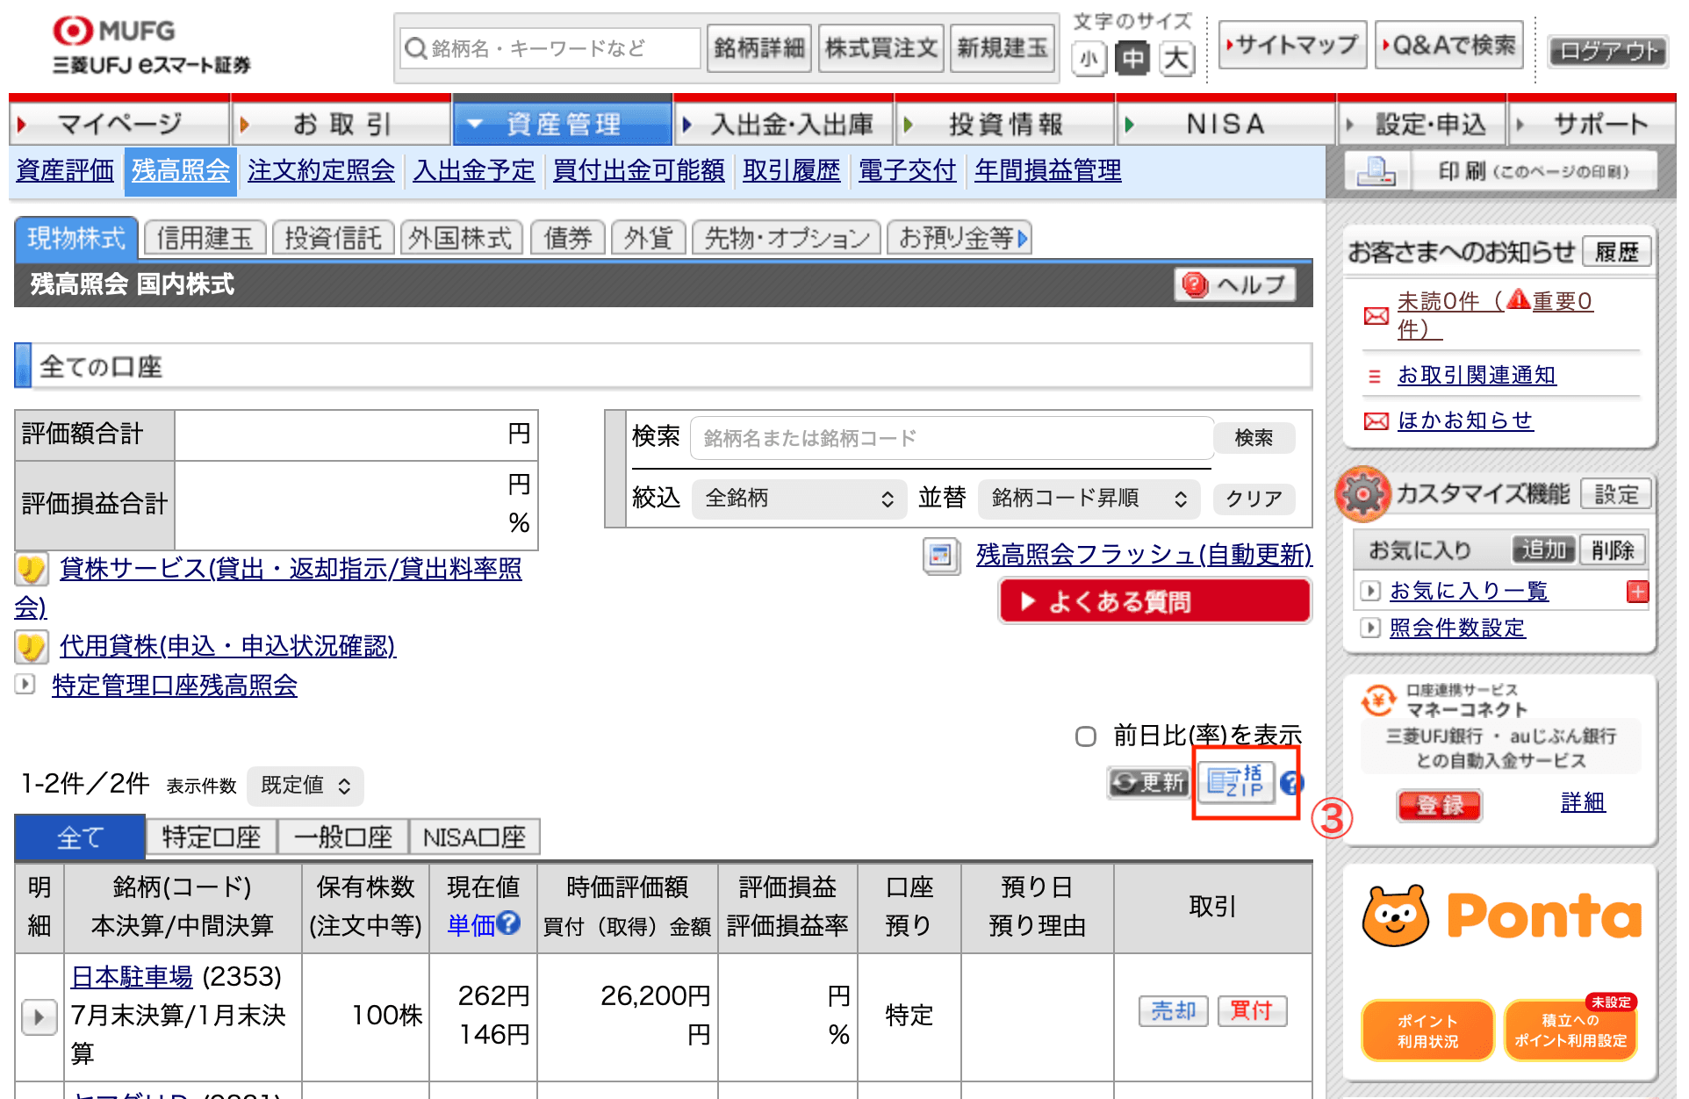This screenshot has height=1099, width=1689.
Task: Select the 特定口座 filter tab
Action: 212,837
